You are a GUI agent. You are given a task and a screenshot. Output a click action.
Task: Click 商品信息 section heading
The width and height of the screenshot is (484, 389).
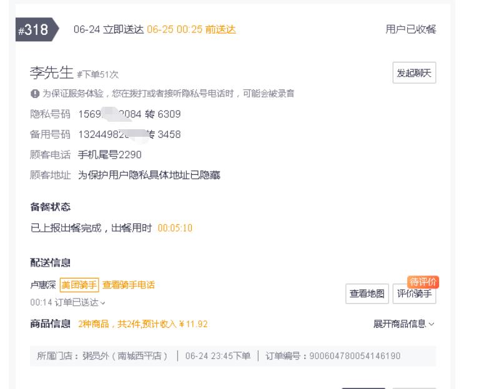coord(51,324)
